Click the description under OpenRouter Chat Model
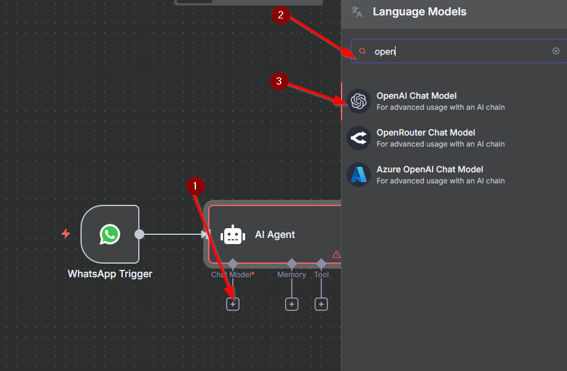Viewport: 567px width, 371px height. (440, 144)
